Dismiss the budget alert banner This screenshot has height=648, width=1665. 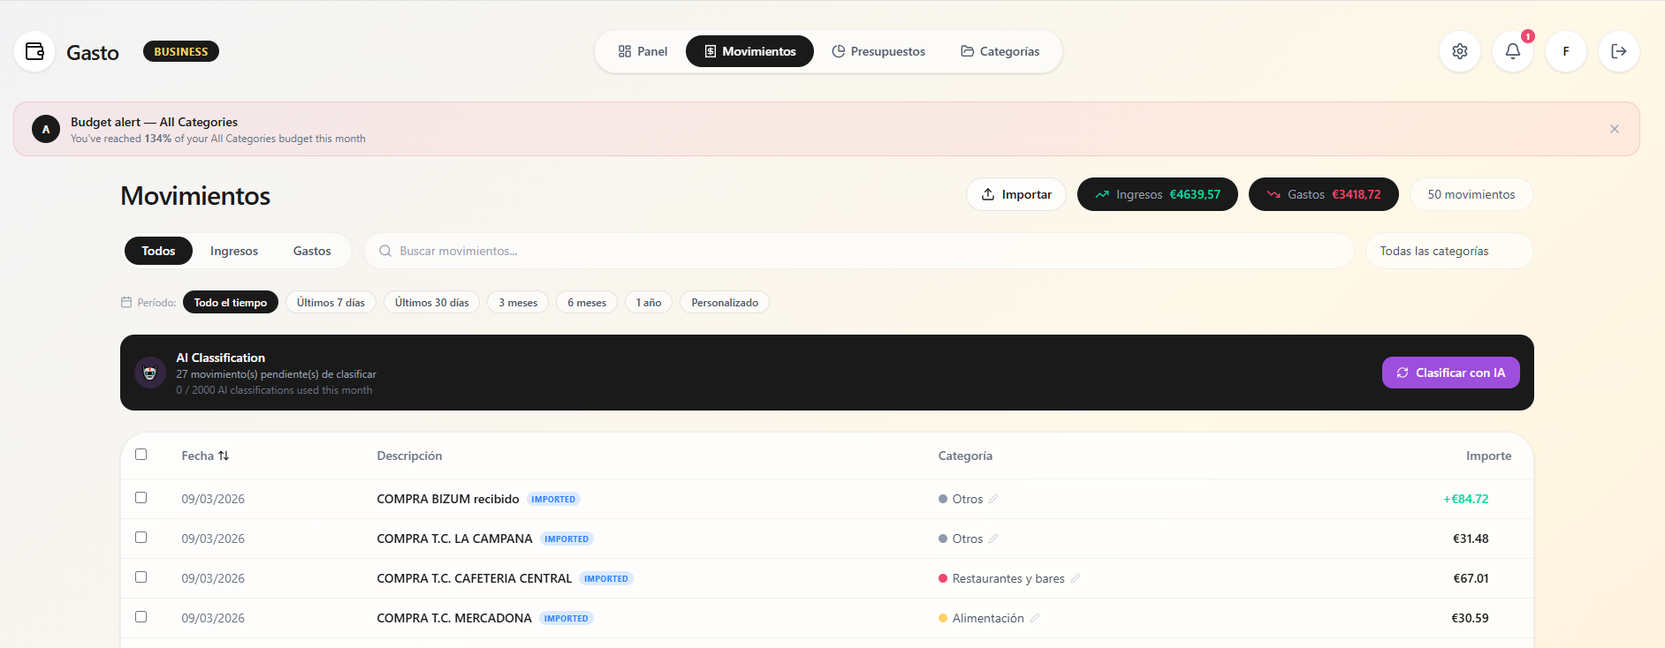pos(1614,129)
